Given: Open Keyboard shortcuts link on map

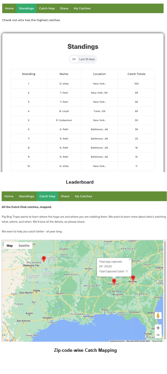Looking at the screenshot, I should coord(117,341).
